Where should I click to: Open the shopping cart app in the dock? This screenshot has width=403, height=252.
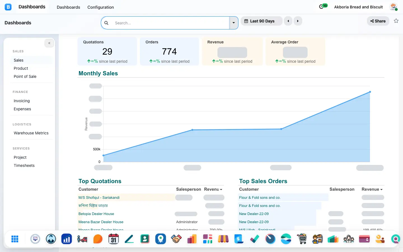tap(302, 239)
